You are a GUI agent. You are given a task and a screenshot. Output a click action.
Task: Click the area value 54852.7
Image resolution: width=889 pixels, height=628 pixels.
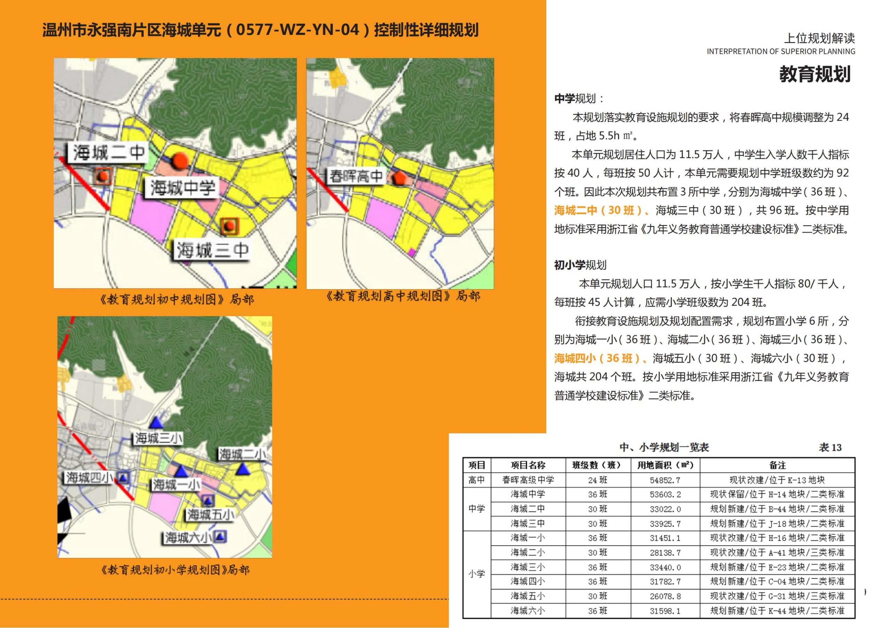tap(665, 480)
